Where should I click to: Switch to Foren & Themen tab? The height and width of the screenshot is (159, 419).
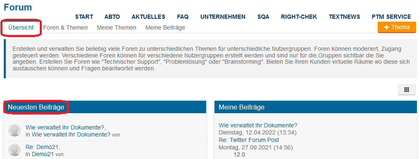66,27
